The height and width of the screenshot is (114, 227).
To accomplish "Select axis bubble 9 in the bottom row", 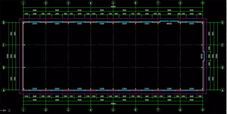I will (x=203, y=110).
